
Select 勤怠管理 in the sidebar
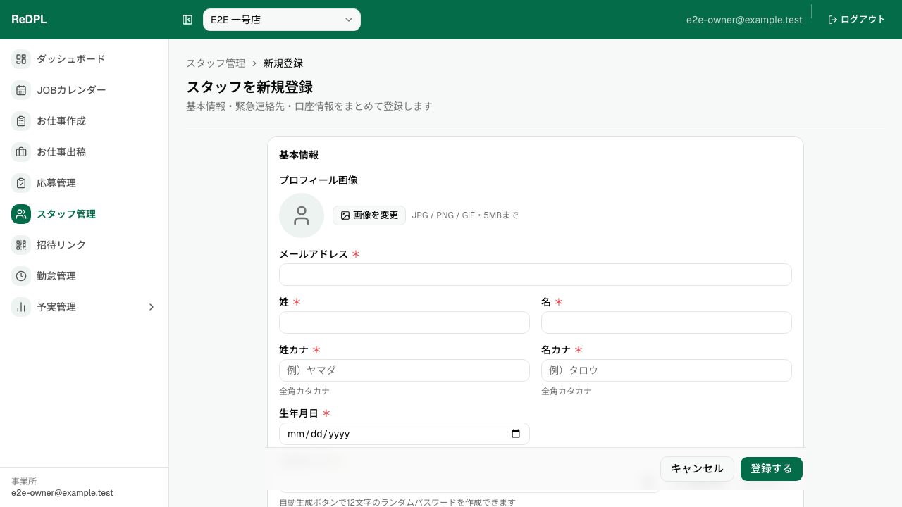pos(85,276)
